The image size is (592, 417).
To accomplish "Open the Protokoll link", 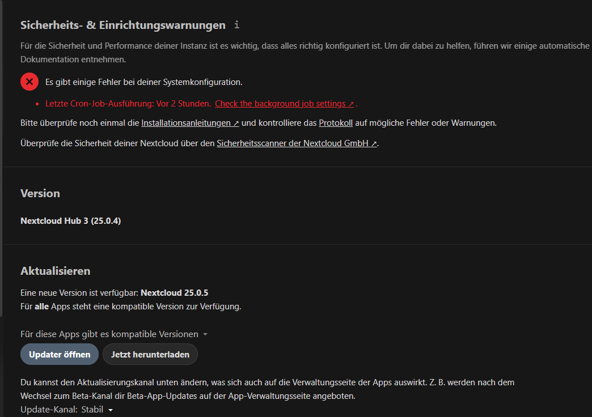I will [336, 123].
